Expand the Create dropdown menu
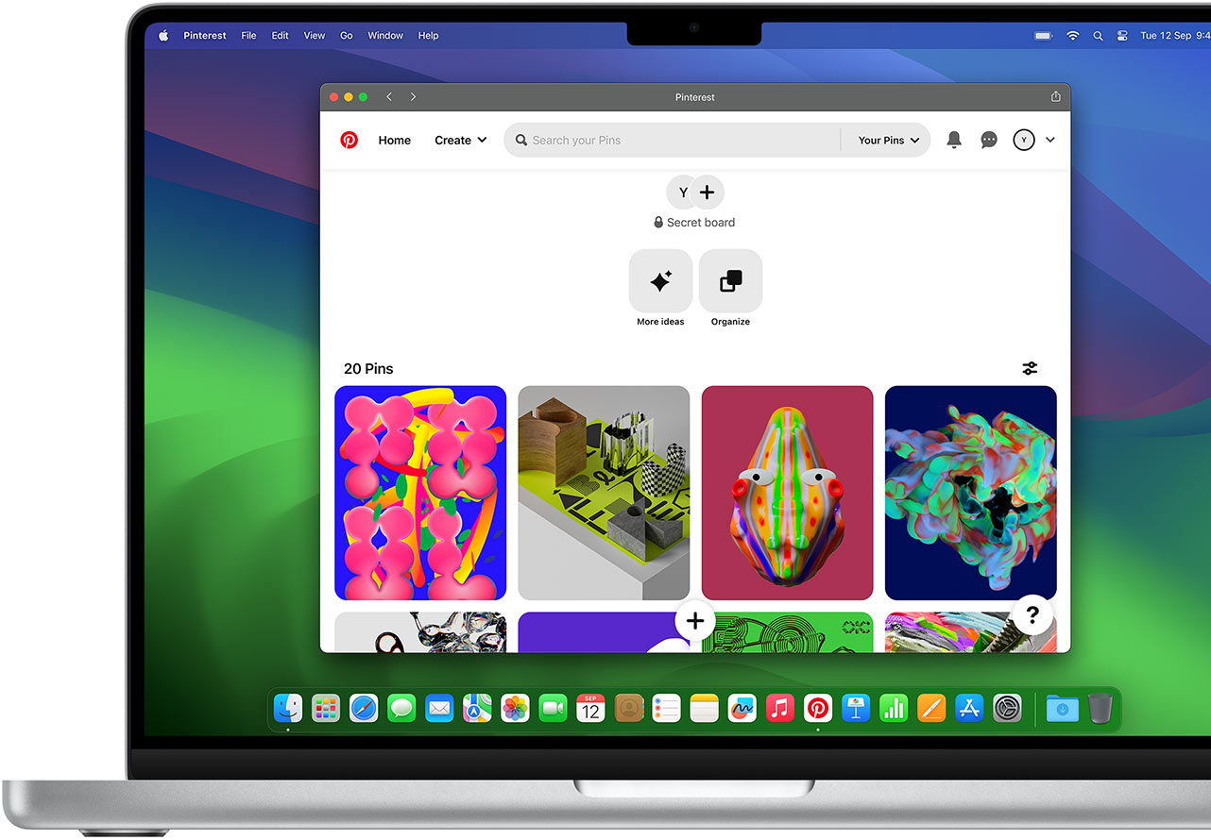1211x840 pixels. pyautogui.click(x=460, y=140)
